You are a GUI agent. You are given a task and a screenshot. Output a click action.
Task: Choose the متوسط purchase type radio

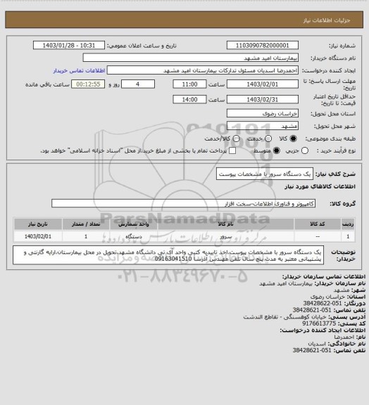point(277,150)
